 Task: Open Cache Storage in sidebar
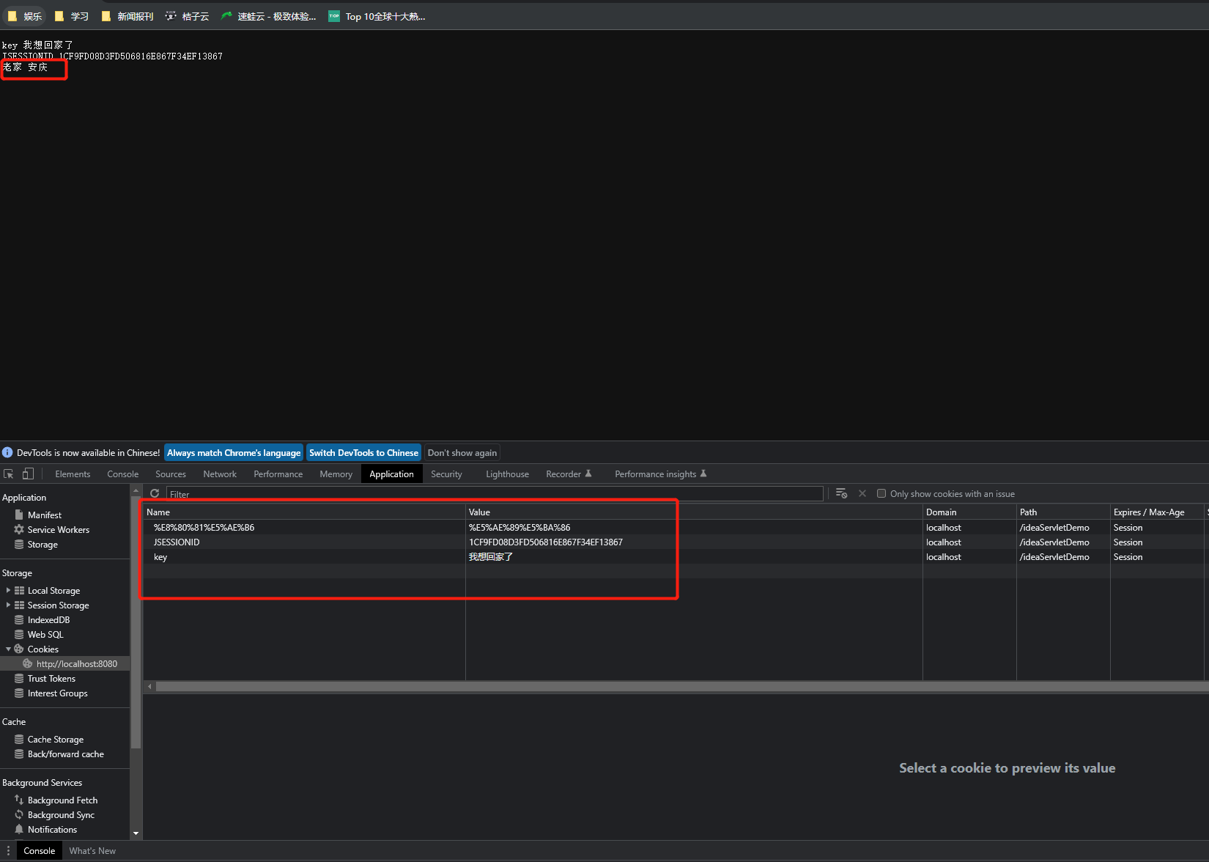(56, 740)
